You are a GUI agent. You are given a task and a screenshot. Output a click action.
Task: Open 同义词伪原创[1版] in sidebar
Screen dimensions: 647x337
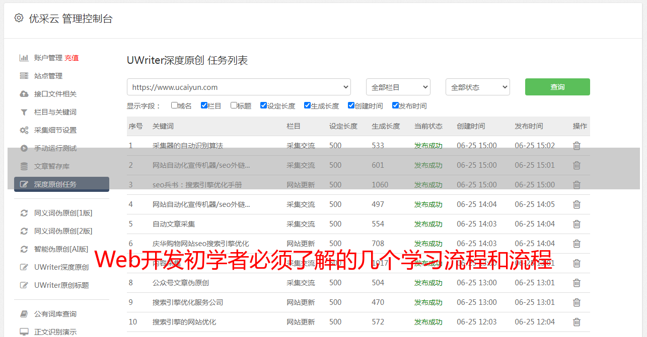pos(63,213)
